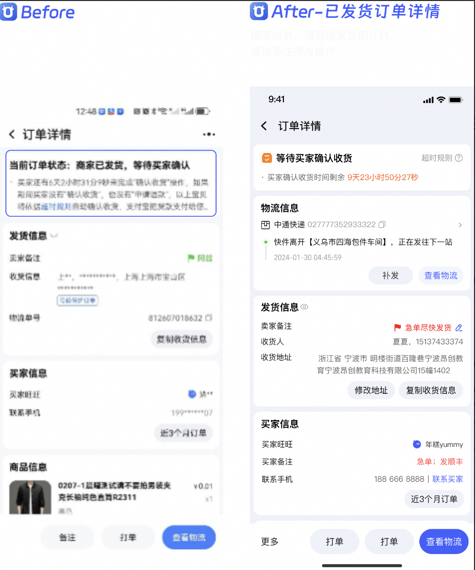Click the battery icon in After status bar

pyautogui.click(x=456, y=100)
